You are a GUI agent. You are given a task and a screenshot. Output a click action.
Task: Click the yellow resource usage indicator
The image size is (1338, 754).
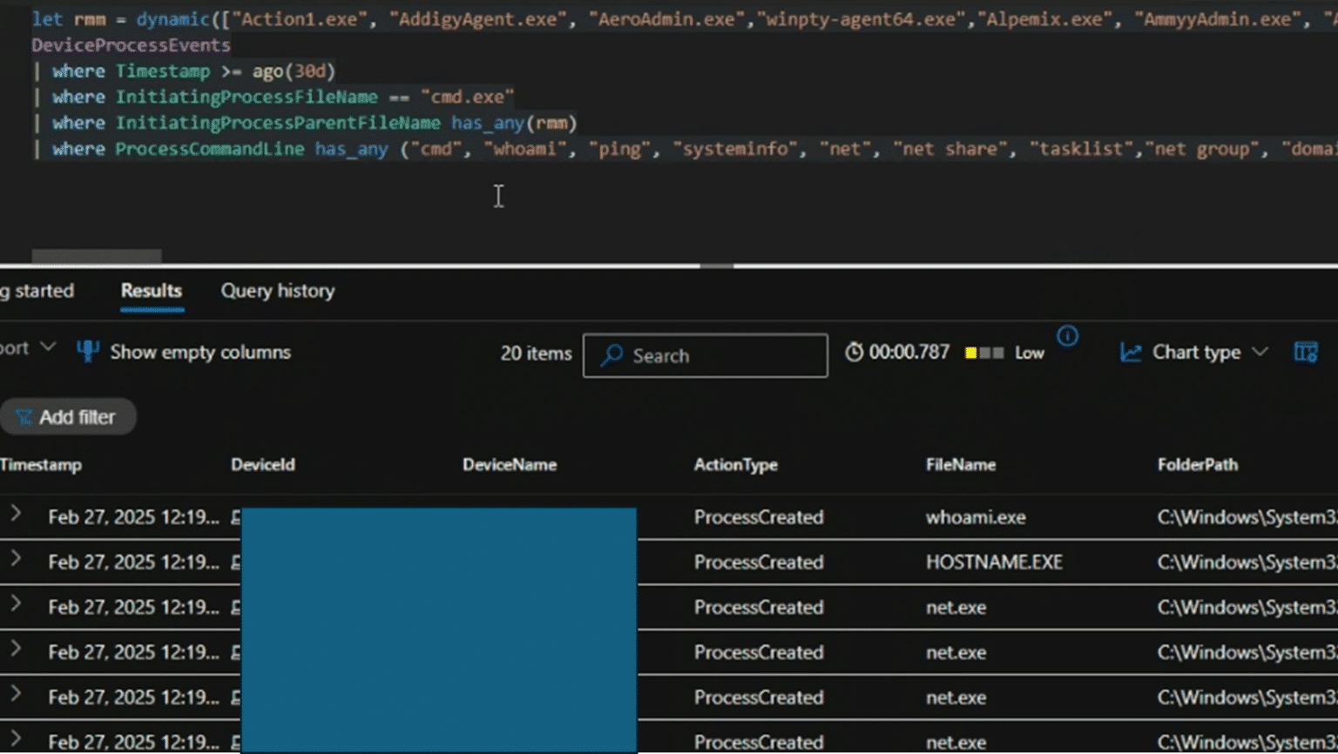click(970, 353)
